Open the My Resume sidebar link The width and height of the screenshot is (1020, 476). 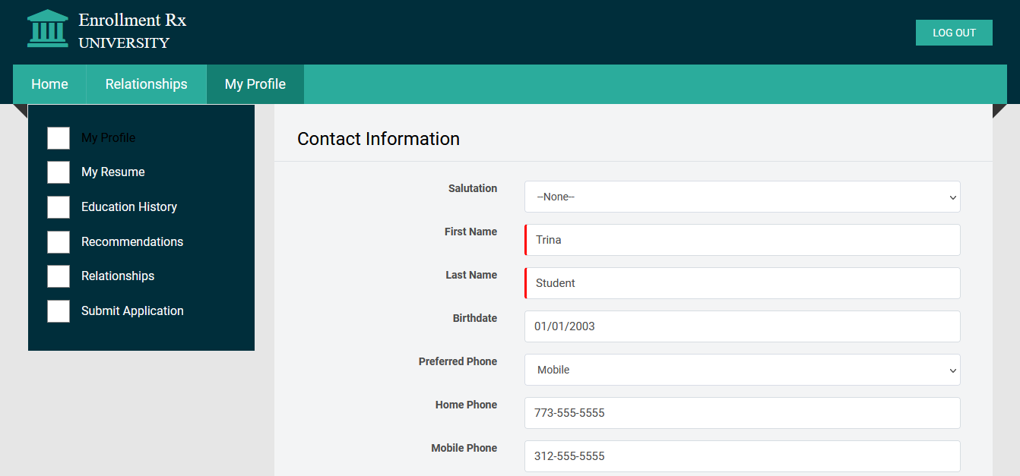(x=113, y=172)
